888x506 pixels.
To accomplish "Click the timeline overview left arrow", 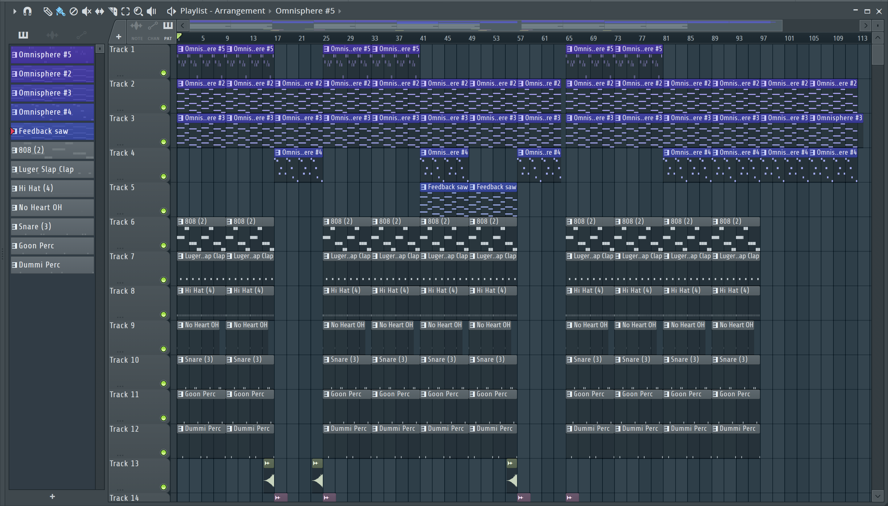I will (x=183, y=25).
